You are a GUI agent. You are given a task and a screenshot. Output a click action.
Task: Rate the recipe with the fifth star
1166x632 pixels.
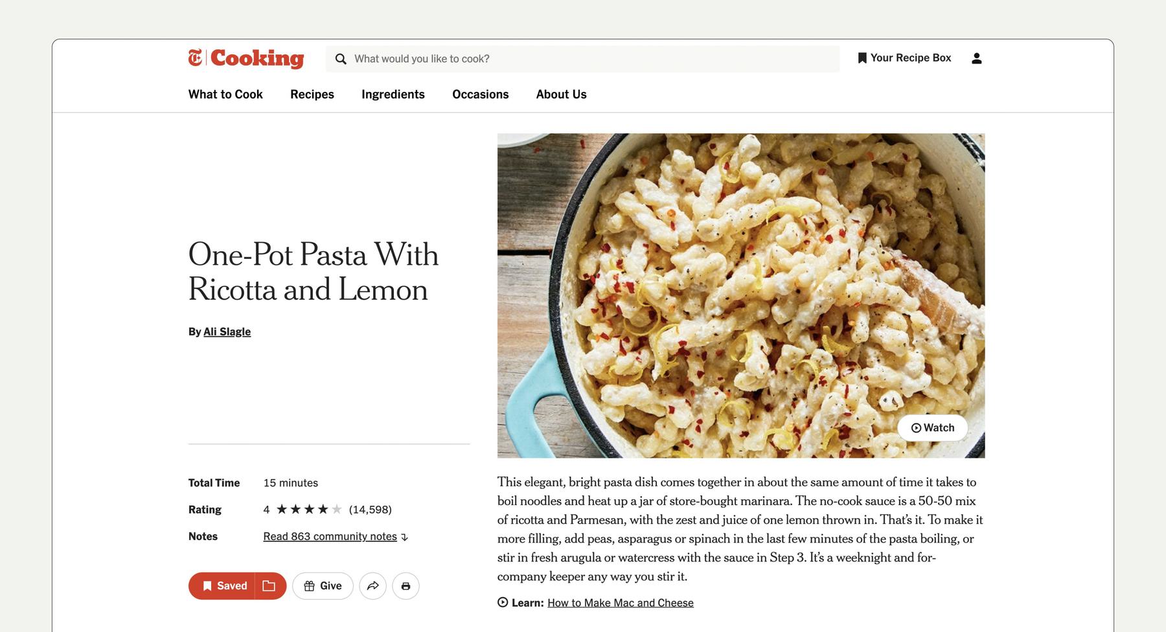(337, 510)
